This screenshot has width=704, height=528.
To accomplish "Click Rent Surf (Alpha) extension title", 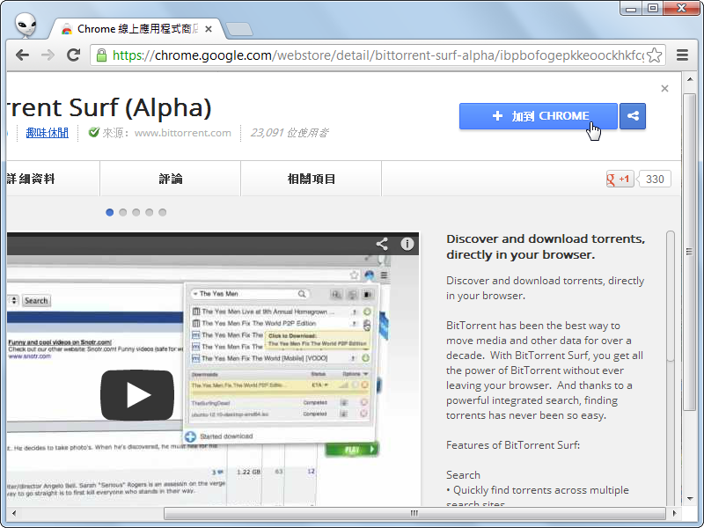I will tap(109, 107).
